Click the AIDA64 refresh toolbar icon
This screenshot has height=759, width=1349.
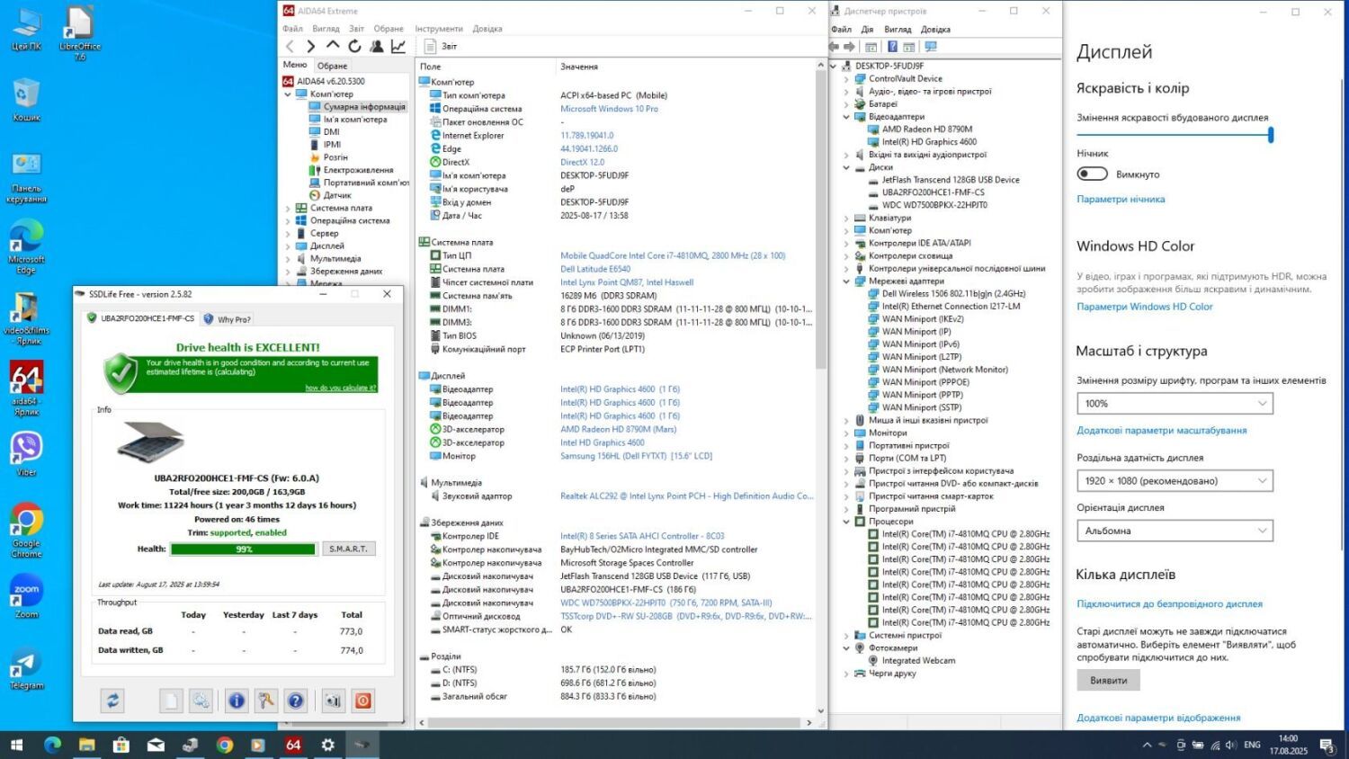tap(354, 46)
